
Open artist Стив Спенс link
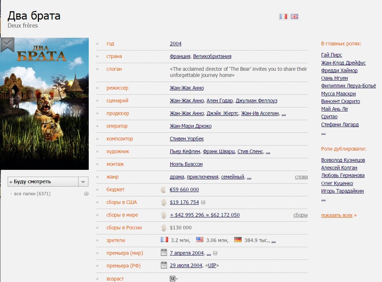(250, 152)
